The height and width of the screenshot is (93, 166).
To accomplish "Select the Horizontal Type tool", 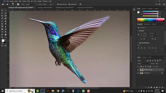I will coord(2,32).
